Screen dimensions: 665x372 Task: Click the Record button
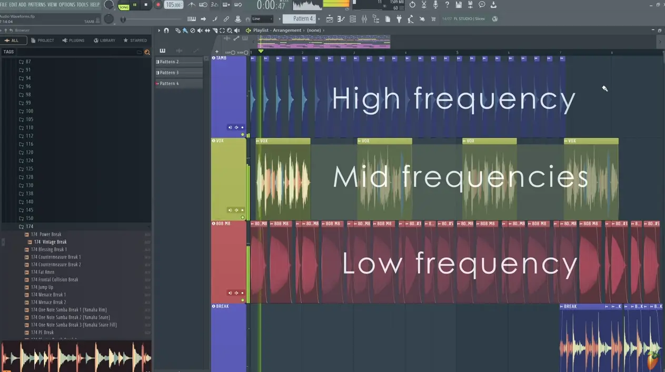pos(157,5)
